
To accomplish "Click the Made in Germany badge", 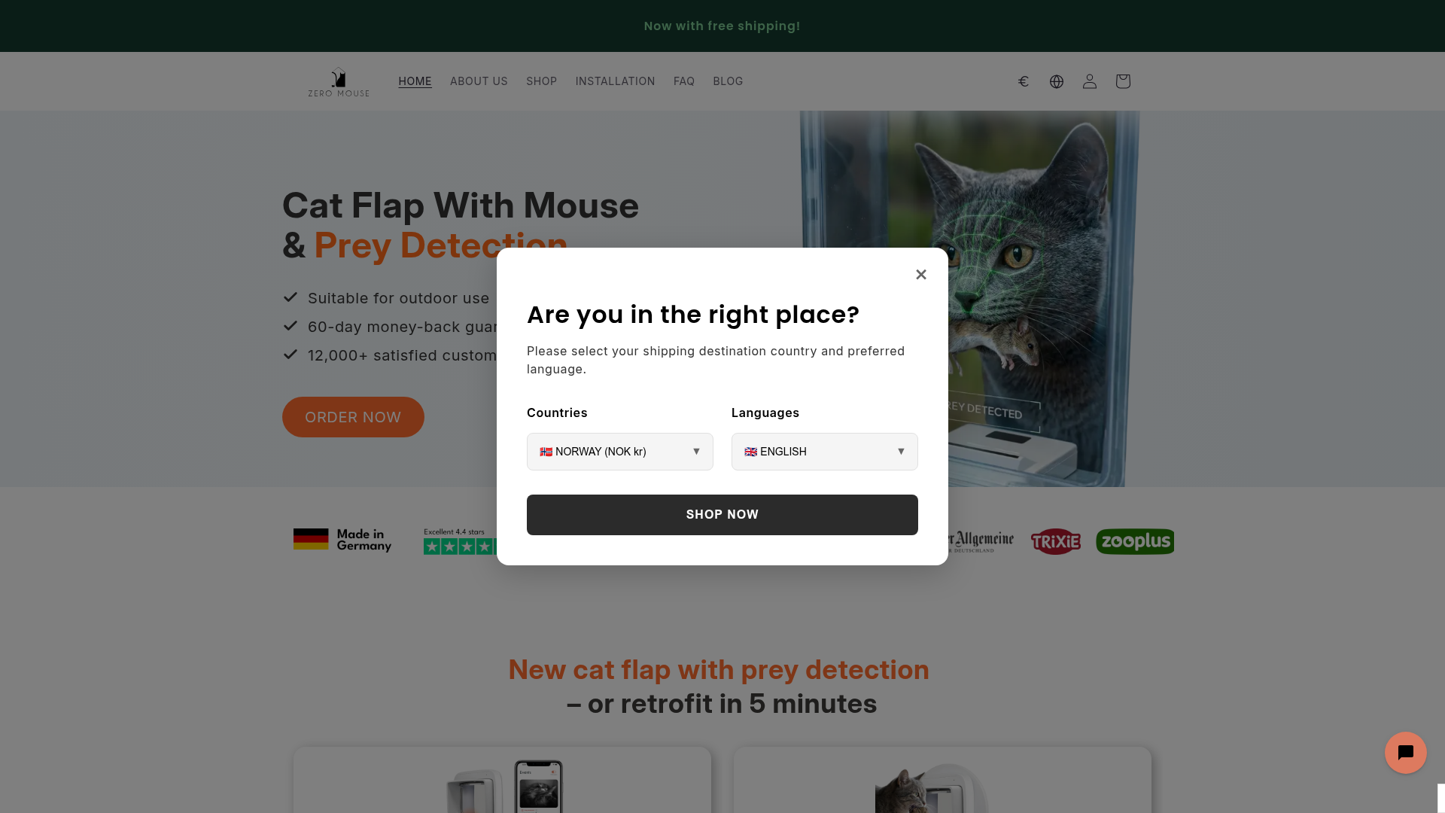I will pyautogui.click(x=342, y=540).
